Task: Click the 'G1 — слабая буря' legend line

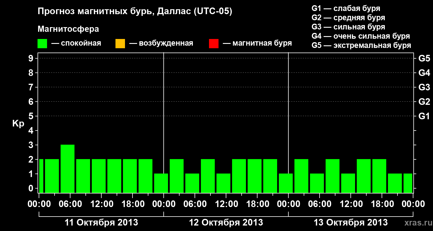Action: (x=346, y=8)
